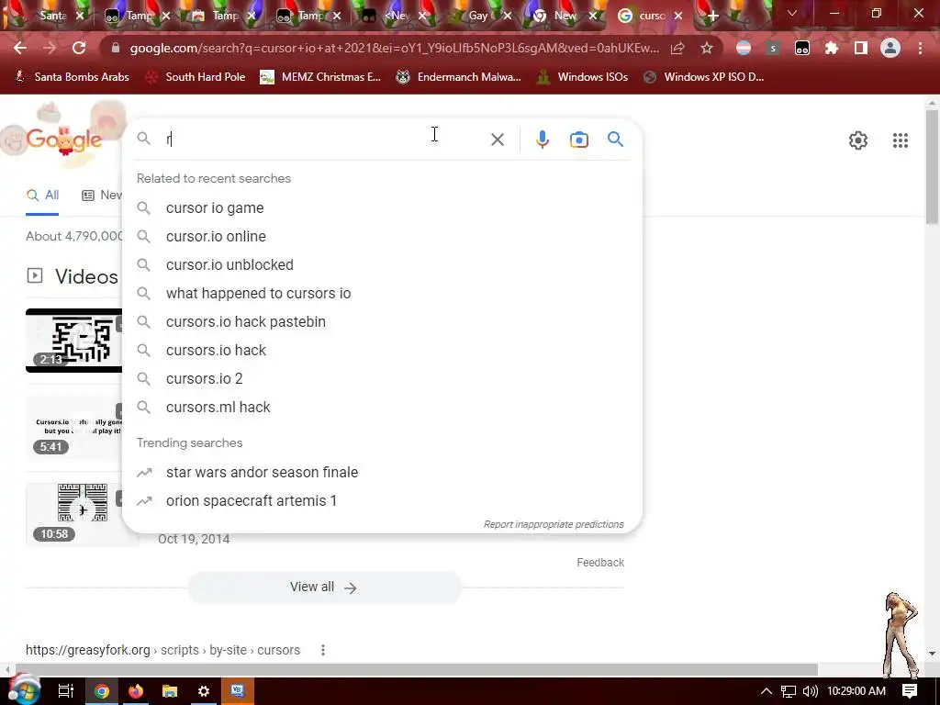This screenshot has height=705, width=940.
Task: Open a new tab with plus button
Action: 712,17
